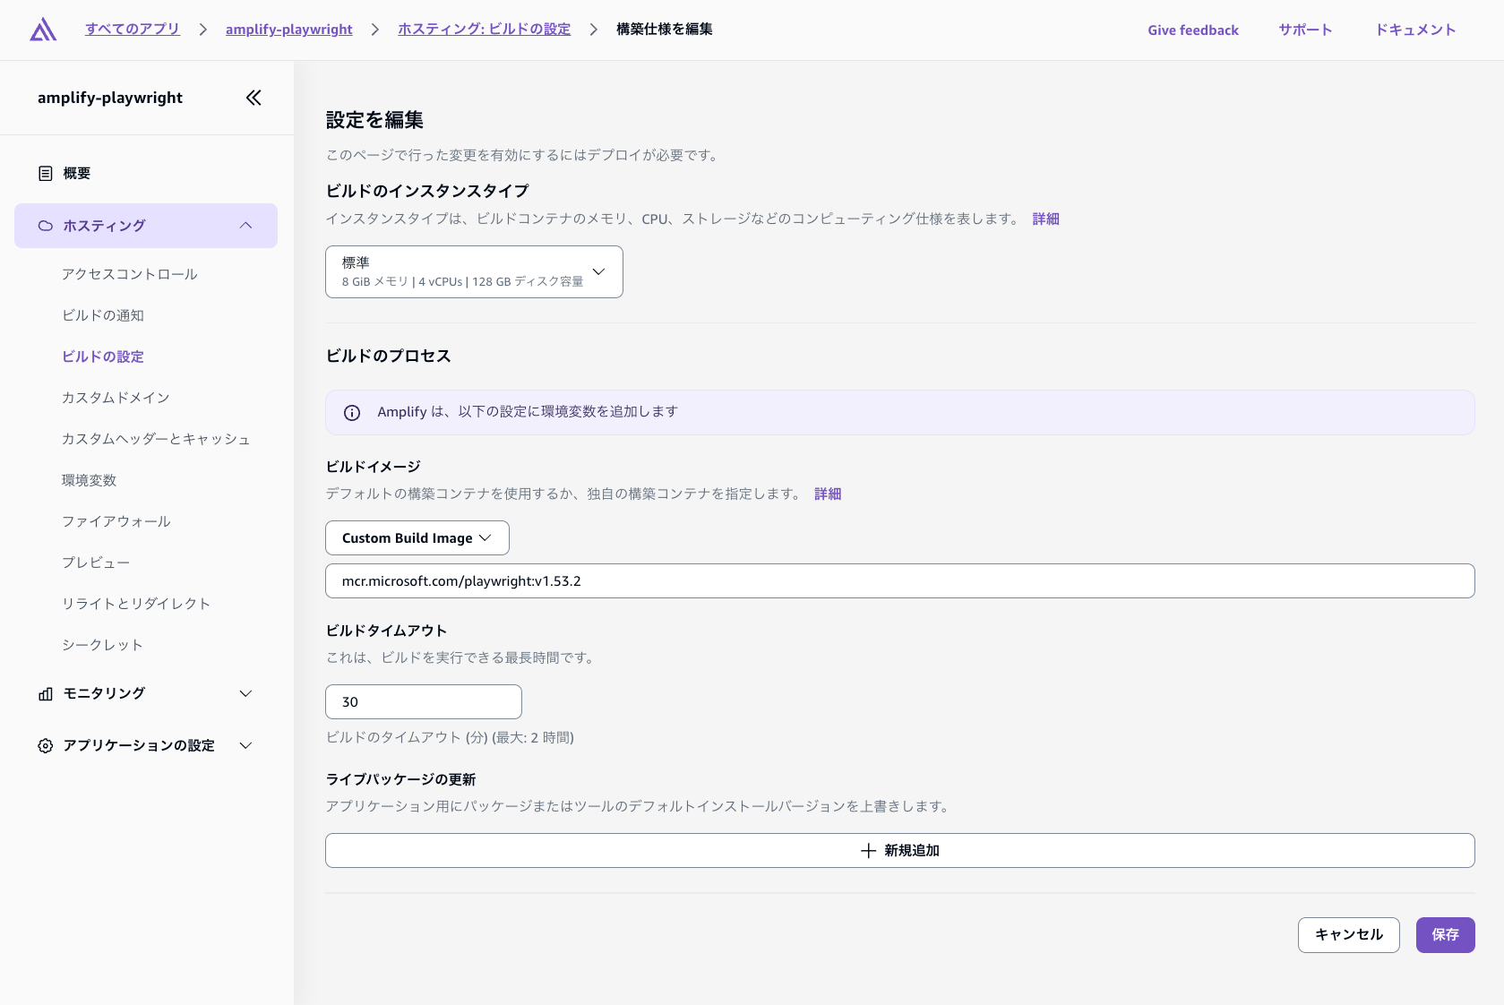Collapse the ホスティング section chevron
This screenshot has width=1504, height=1005.
pyautogui.click(x=246, y=226)
